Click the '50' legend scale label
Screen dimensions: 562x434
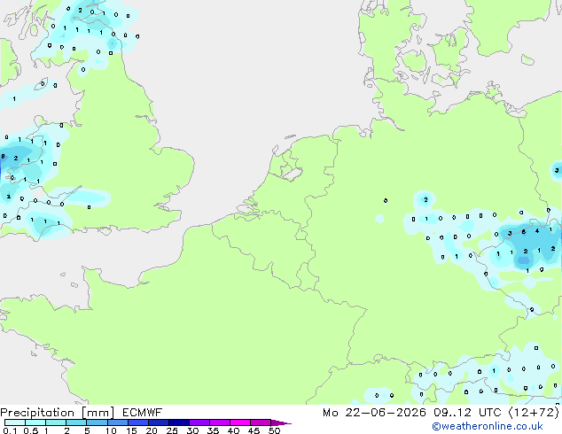[274, 430]
